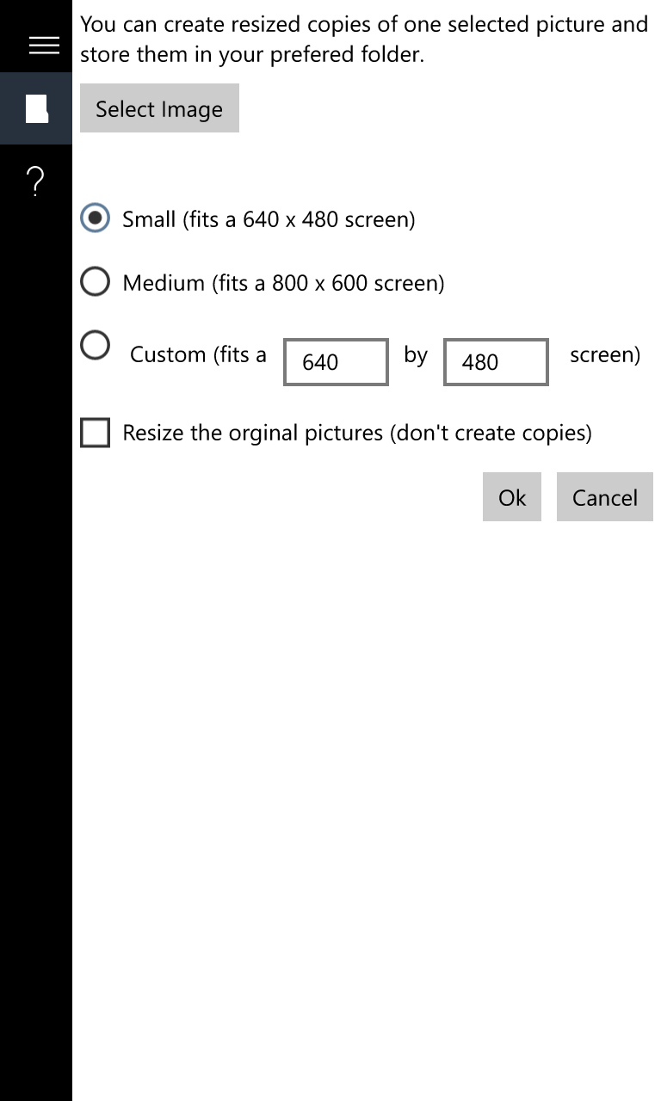Select the image page icon in sidebar
Image resolution: width=661 pixels, height=1101 pixels.
click(x=36, y=108)
